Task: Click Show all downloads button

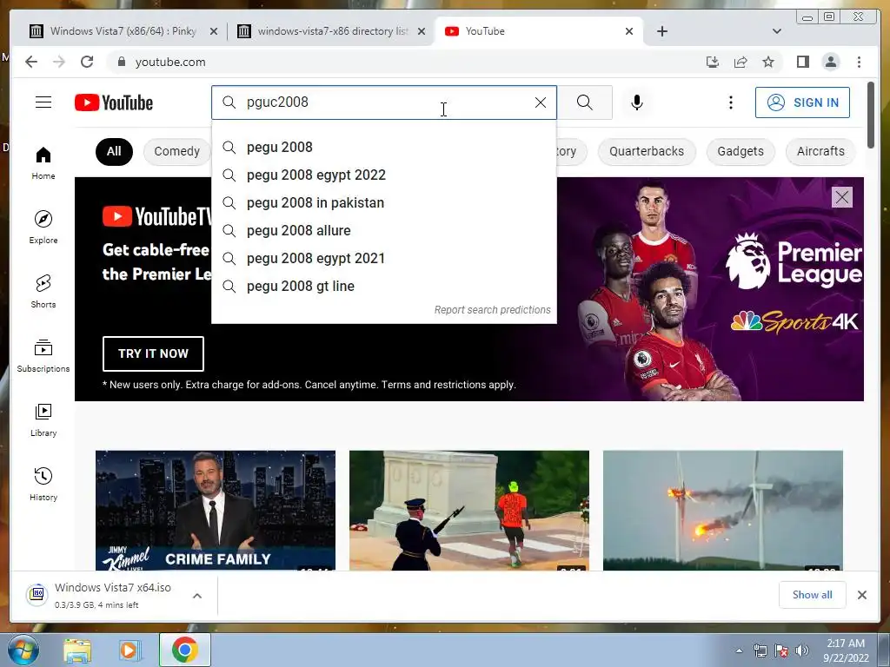Action: pyautogui.click(x=813, y=594)
